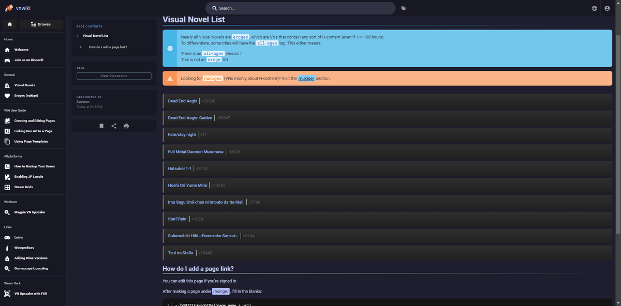Jump to How do I add a page link?
The image size is (621, 306).
click(108, 47)
